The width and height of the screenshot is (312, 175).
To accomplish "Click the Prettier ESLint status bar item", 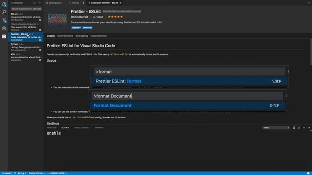I will click(37, 173).
